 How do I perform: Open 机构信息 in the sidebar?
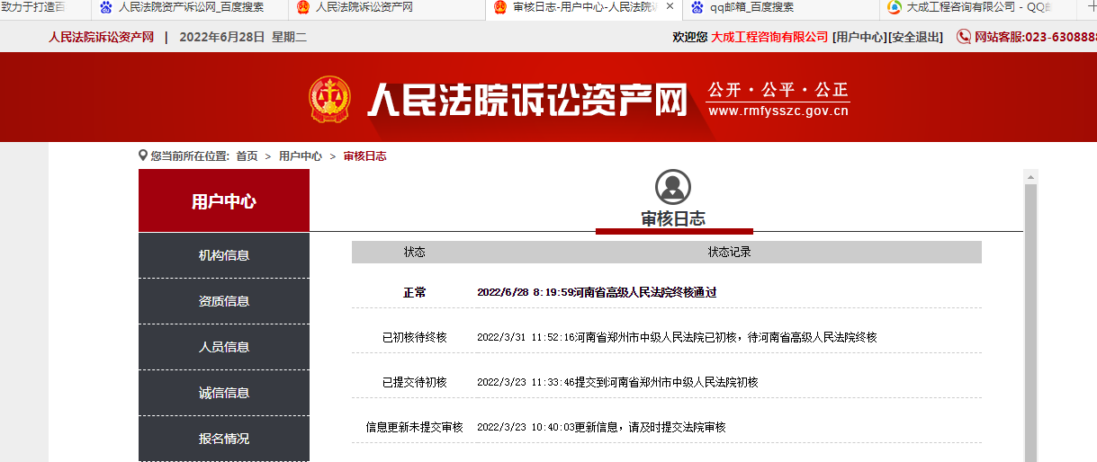click(224, 255)
